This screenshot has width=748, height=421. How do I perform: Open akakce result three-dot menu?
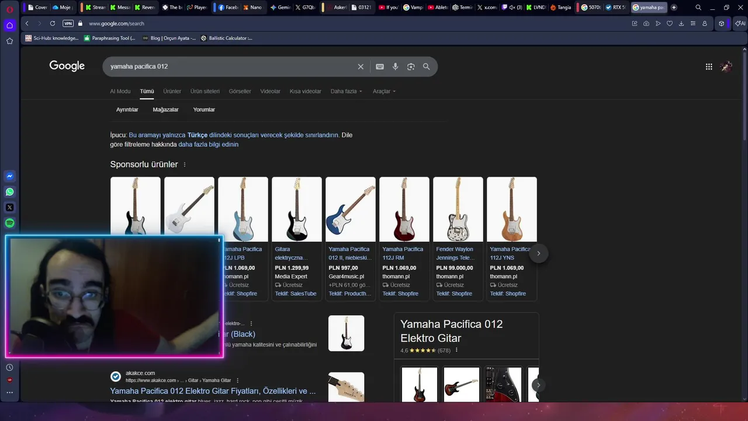tap(237, 381)
